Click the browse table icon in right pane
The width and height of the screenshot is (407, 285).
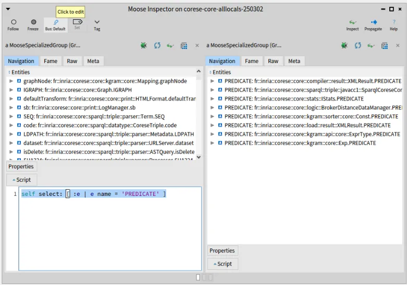[x=384, y=46]
